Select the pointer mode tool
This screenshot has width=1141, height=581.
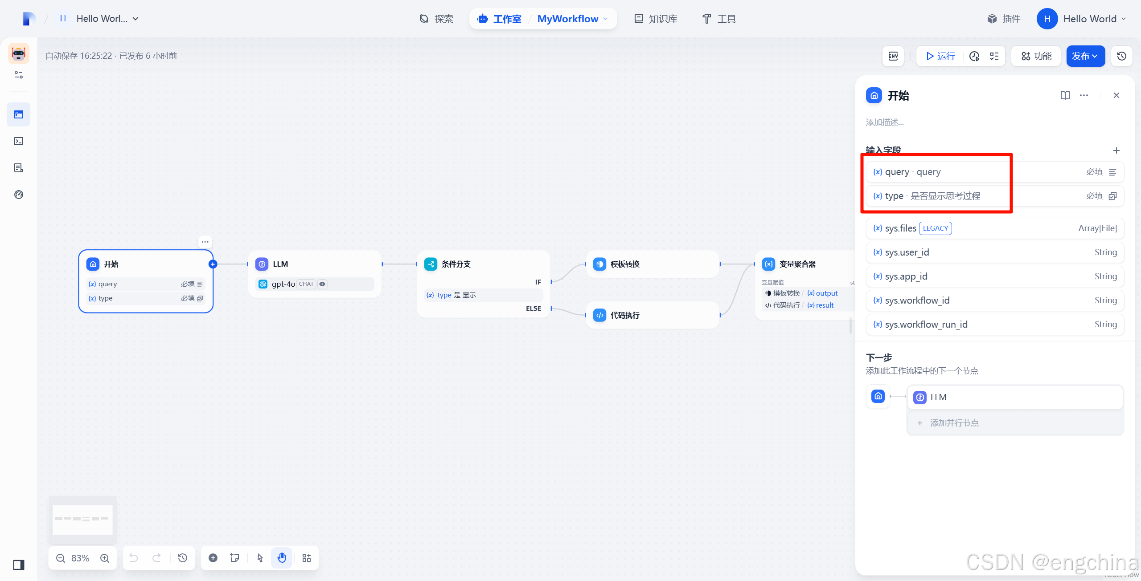tap(260, 558)
